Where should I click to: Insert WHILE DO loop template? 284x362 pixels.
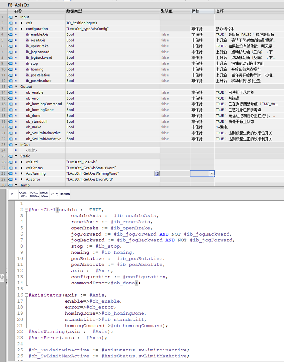(x=44, y=194)
